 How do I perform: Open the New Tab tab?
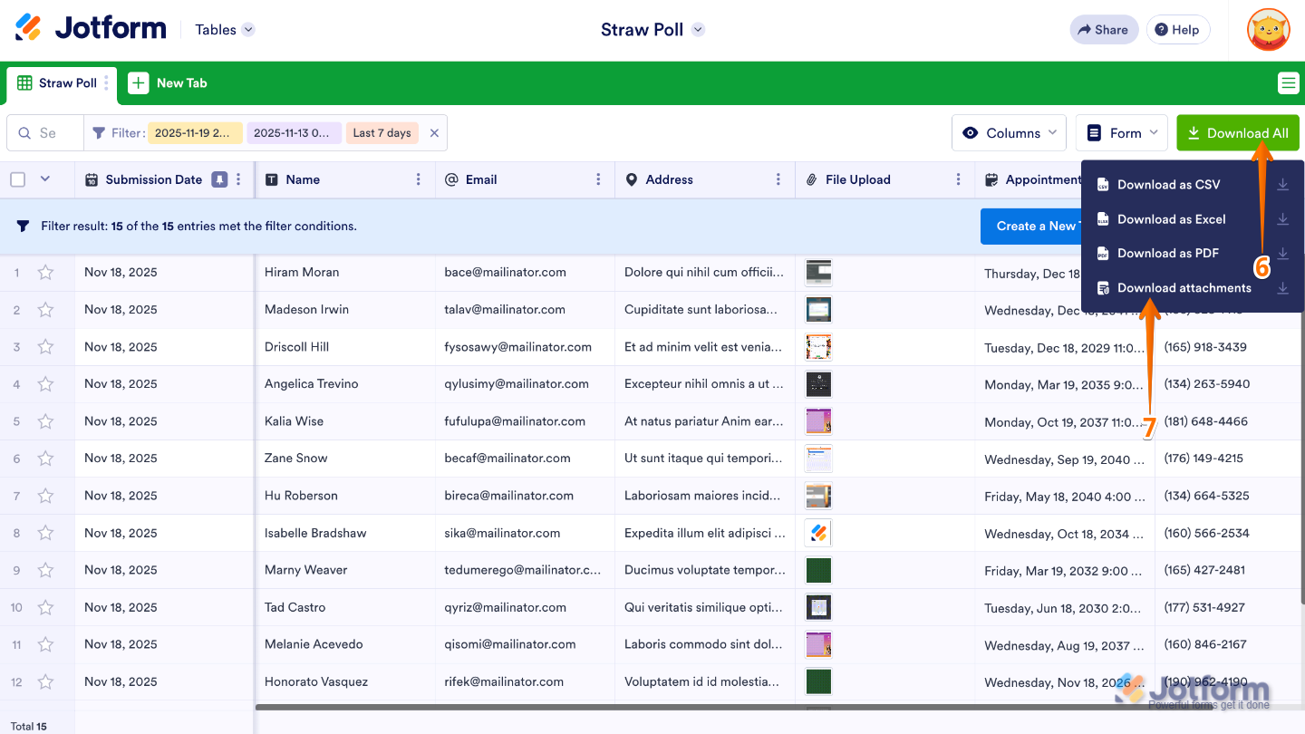168,82
